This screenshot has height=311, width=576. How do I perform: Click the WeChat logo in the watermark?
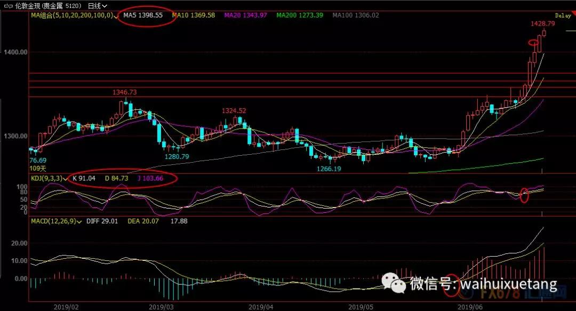[398, 284]
